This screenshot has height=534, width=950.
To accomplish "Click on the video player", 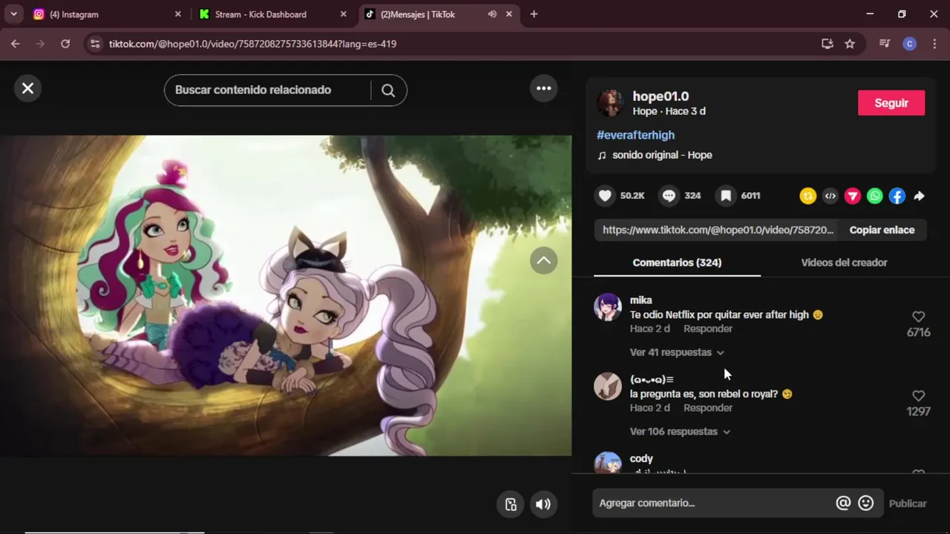I will 286,295.
